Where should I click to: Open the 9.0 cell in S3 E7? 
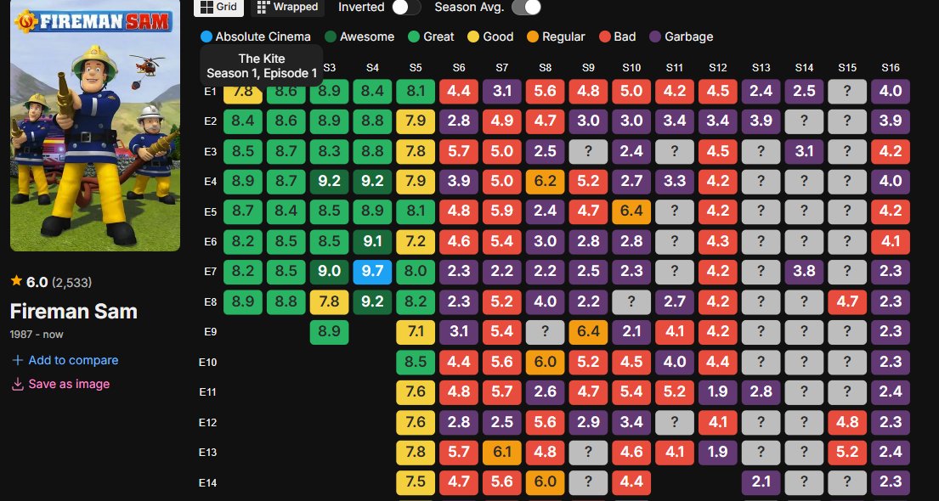tap(330, 272)
